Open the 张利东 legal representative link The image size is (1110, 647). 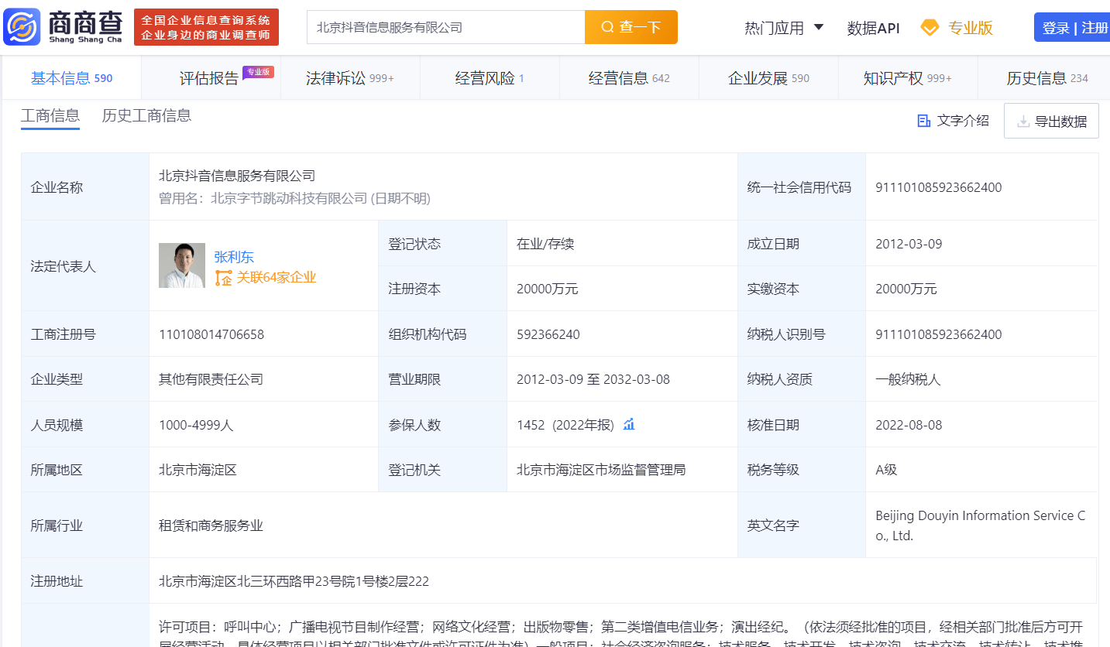[x=234, y=257]
